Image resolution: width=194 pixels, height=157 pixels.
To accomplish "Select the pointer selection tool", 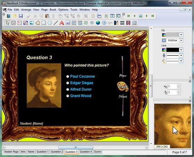I will (x=8, y=23).
